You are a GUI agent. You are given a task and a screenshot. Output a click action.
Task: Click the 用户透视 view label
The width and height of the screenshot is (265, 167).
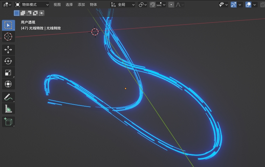click(28, 22)
